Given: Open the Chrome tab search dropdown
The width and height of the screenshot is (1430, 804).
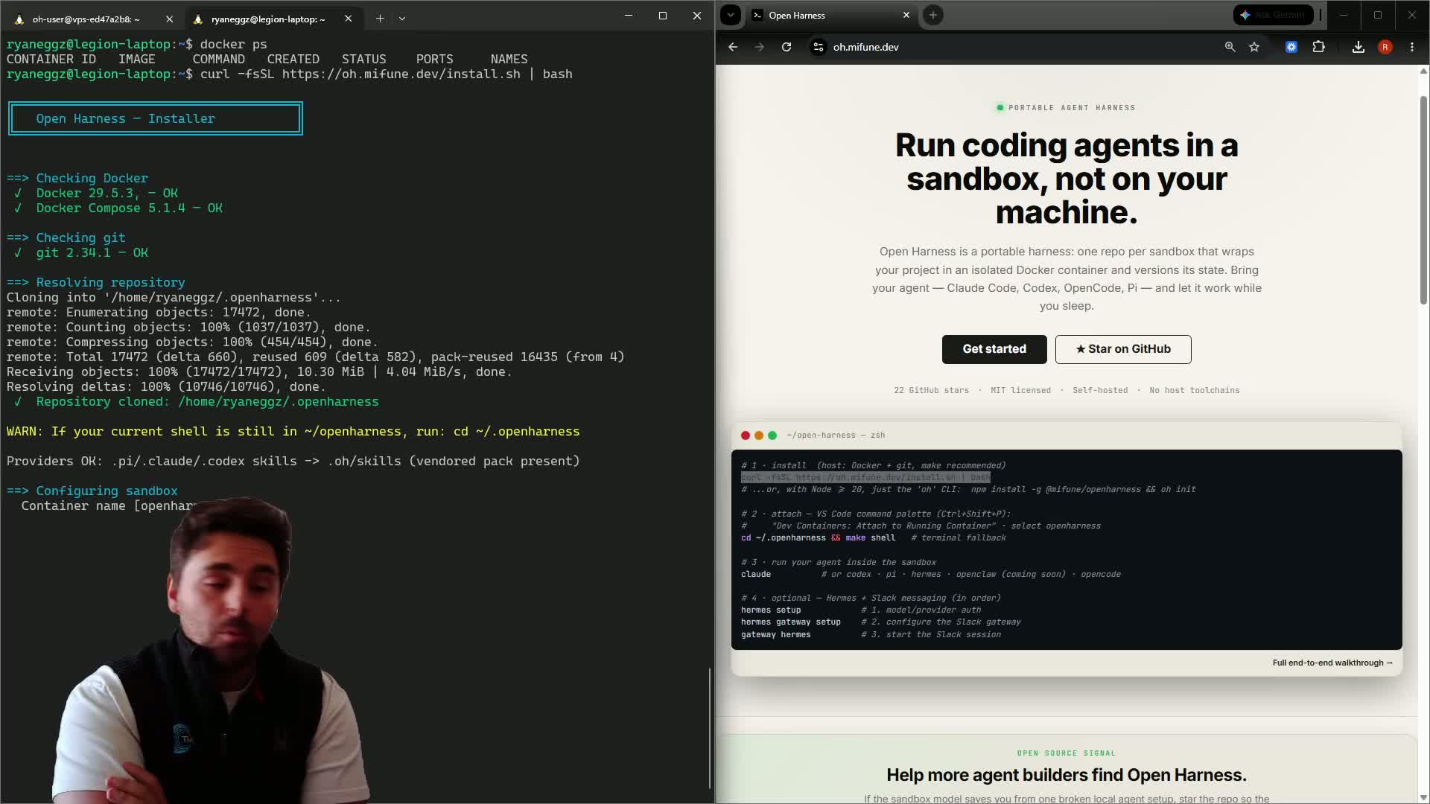Looking at the screenshot, I should click(731, 15).
